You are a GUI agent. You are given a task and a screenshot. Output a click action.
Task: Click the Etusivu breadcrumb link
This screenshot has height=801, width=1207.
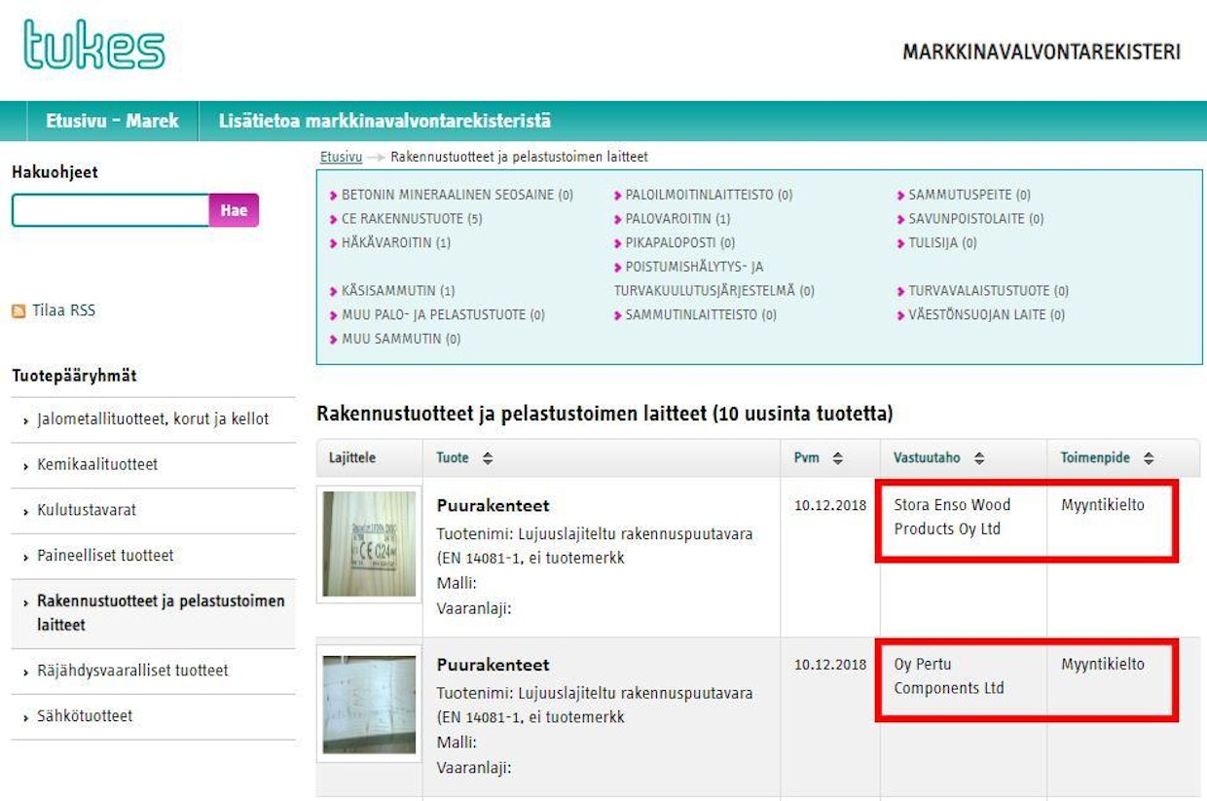341,157
